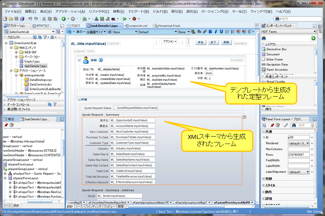Click the background color paint bucket icon
Viewport: 325px width, 216px height.
click(x=199, y=32)
